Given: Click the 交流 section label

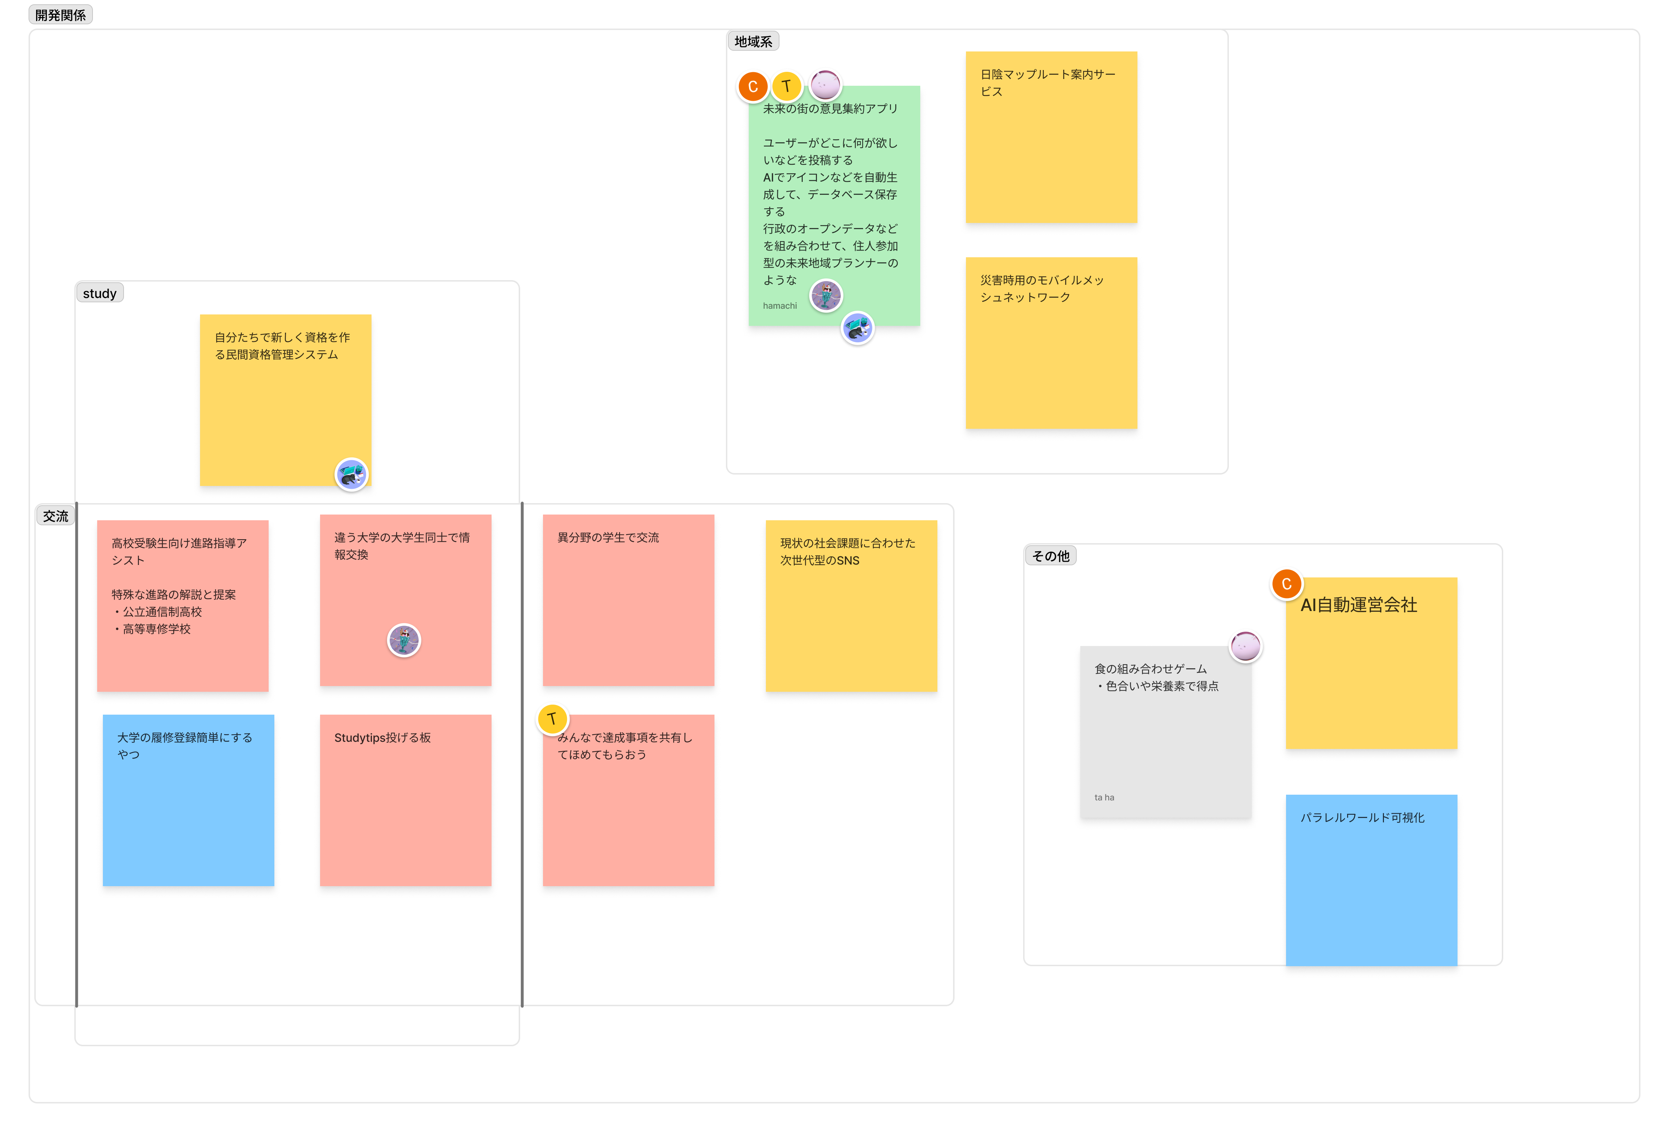Looking at the screenshot, I should point(55,516).
